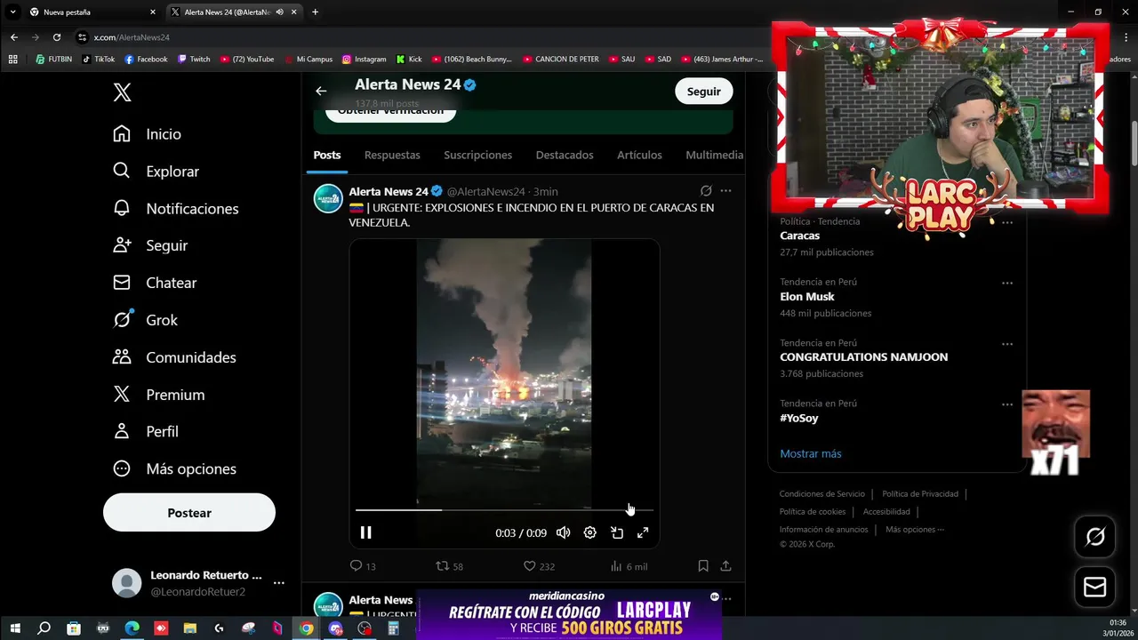Open video settings gear
1138x640 pixels.
click(x=589, y=532)
